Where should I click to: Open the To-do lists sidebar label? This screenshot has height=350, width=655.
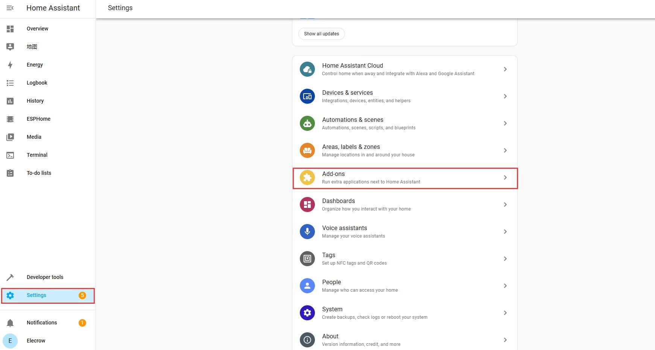(39, 173)
